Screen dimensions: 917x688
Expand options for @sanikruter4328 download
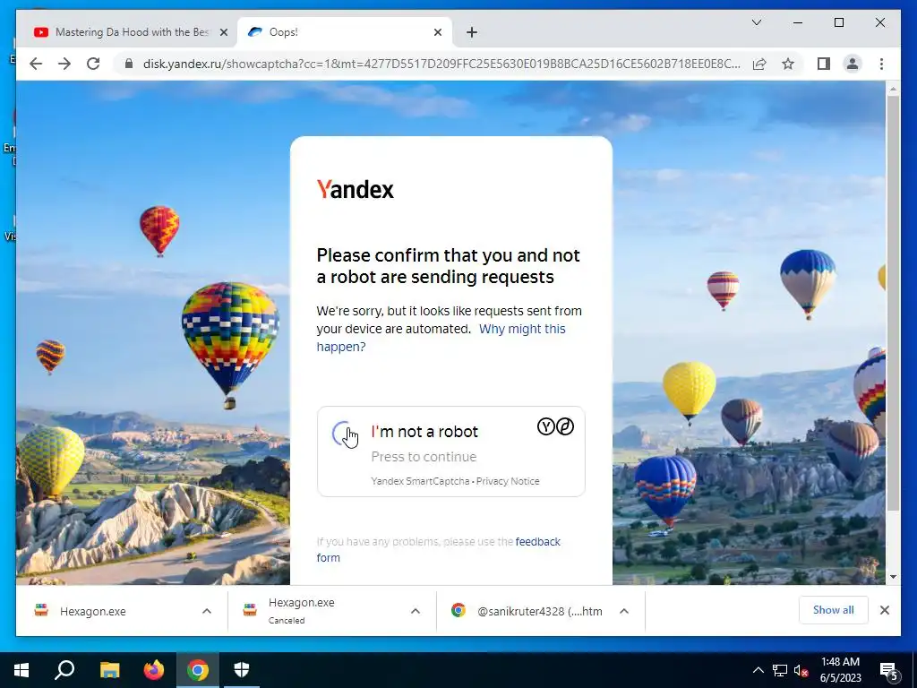pyautogui.click(x=624, y=611)
